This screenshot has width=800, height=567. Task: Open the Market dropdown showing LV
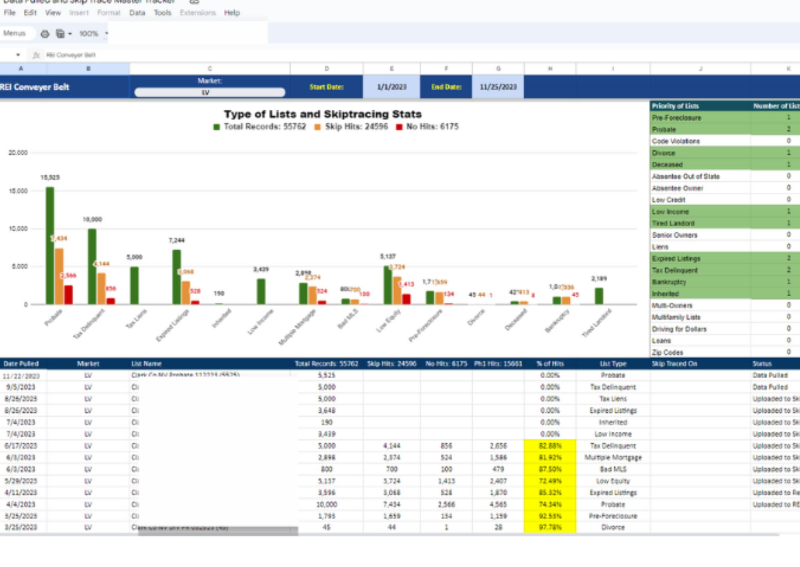210,92
